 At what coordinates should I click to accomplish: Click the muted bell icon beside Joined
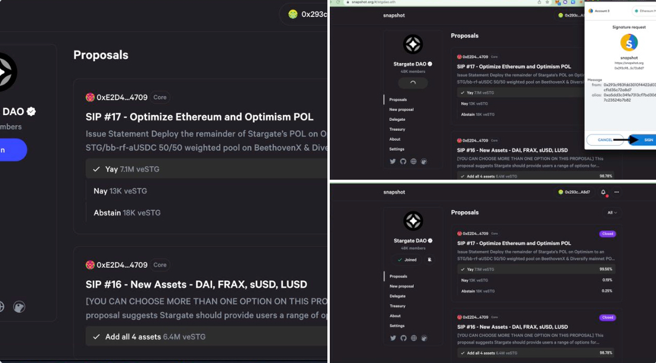coord(429,260)
